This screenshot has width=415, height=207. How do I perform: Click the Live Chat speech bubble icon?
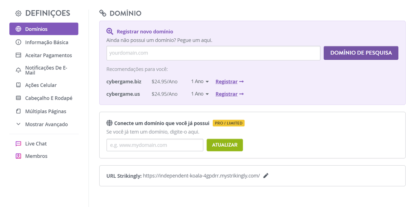pyautogui.click(x=18, y=144)
